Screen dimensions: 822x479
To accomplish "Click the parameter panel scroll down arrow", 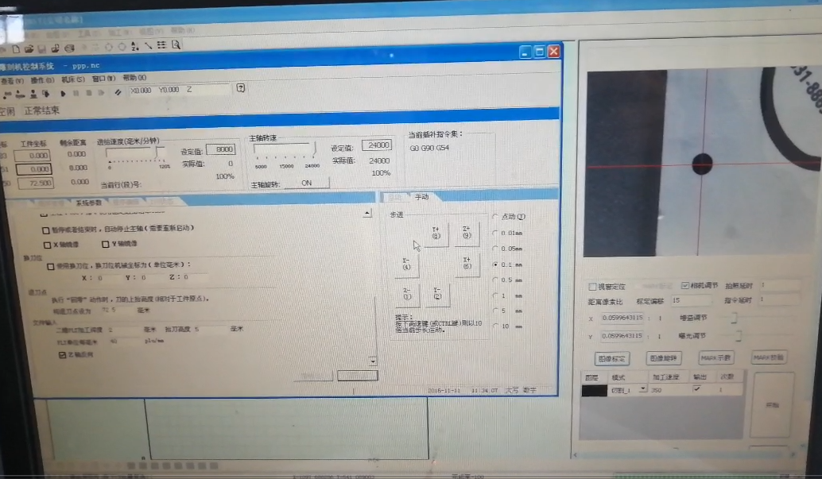I will (x=372, y=361).
